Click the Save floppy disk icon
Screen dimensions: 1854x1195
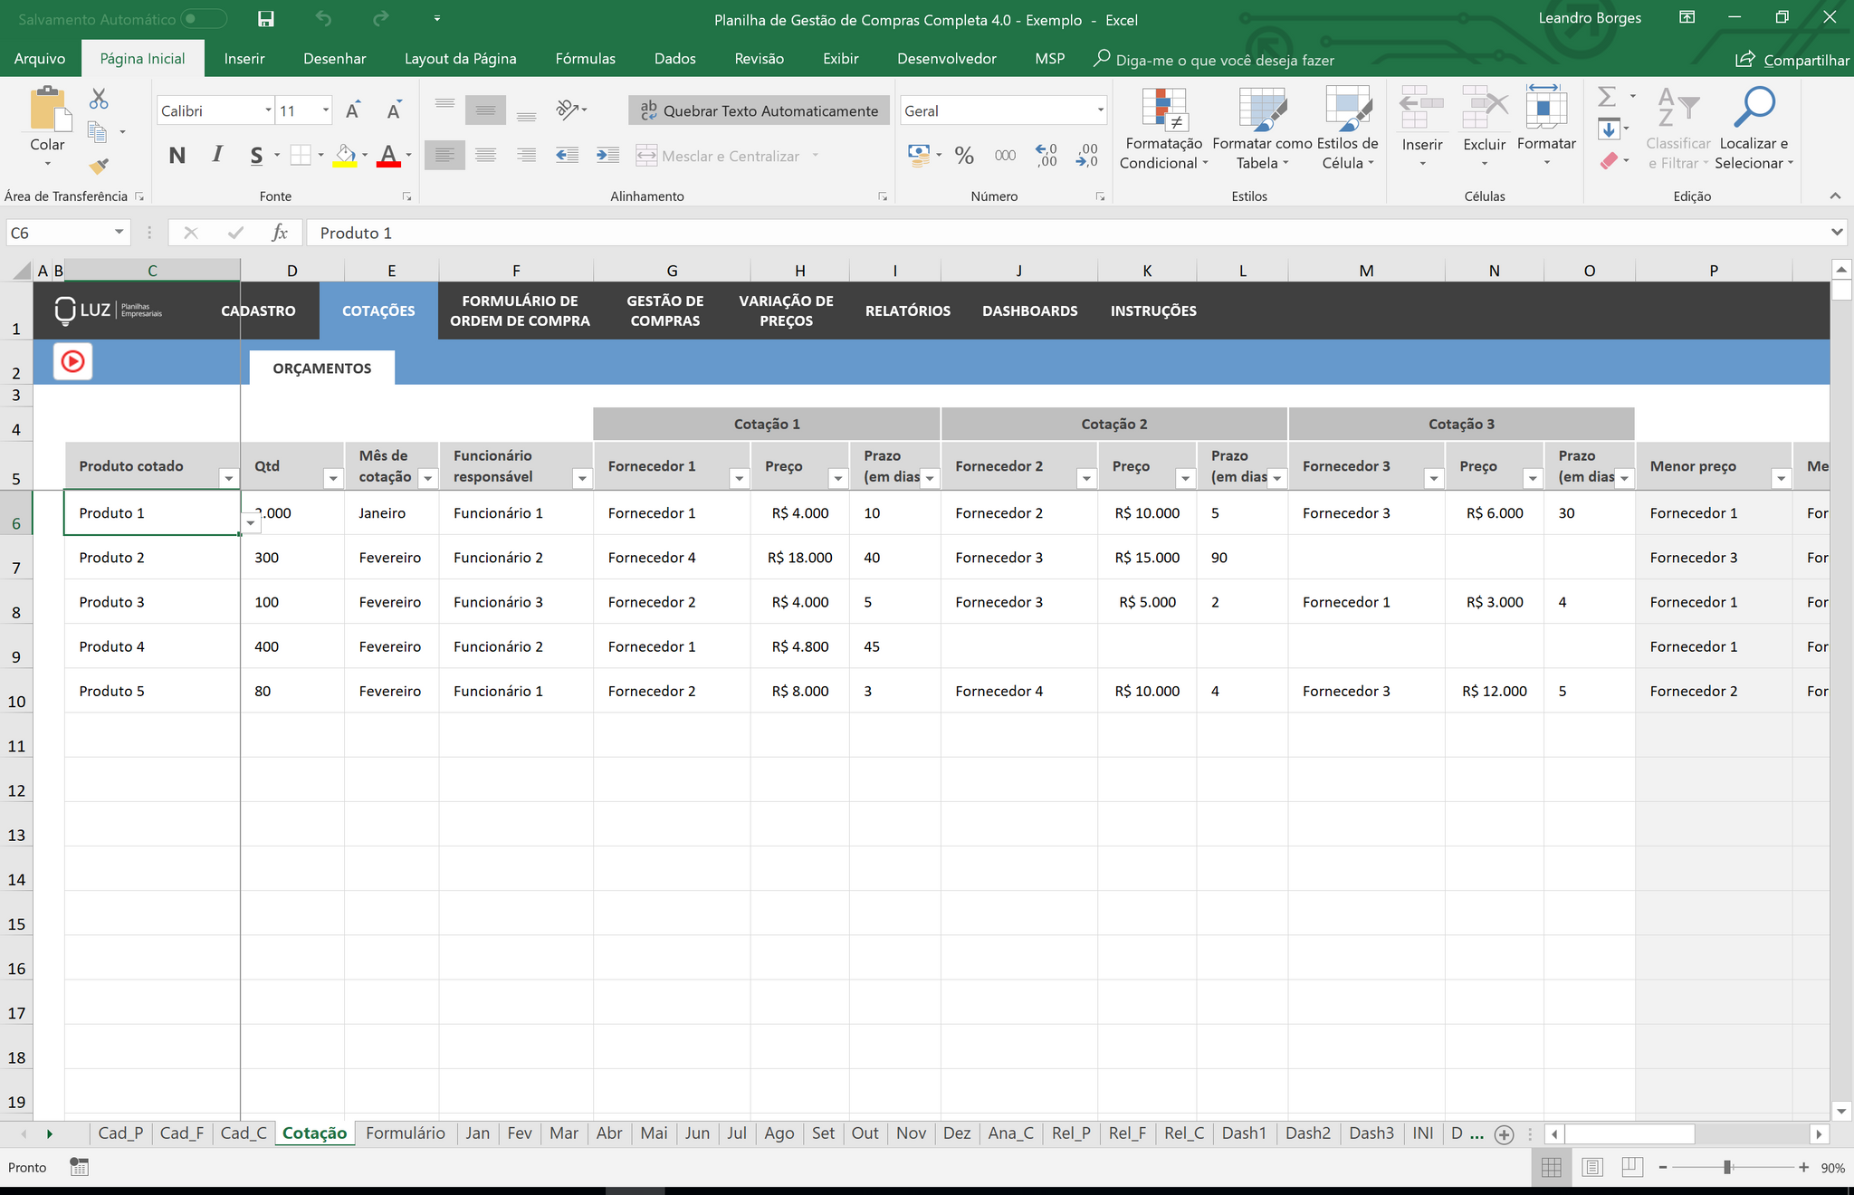(265, 19)
